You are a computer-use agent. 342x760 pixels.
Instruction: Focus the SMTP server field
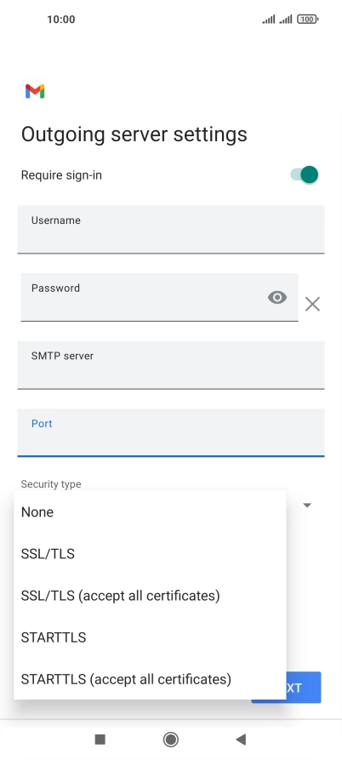click(x=171, y=365)
